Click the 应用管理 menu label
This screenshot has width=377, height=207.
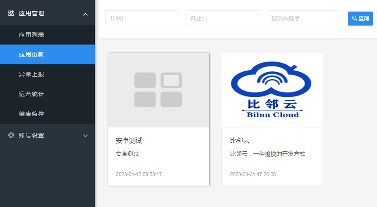[31, 14]
